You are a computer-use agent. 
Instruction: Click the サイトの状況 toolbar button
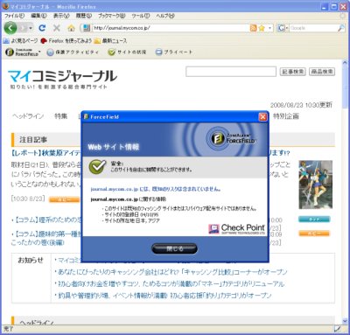(x=127, y=52)
